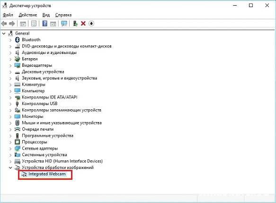
Task: Open the Help question-mark toolbar icon
Action: [x=45, y=23]
